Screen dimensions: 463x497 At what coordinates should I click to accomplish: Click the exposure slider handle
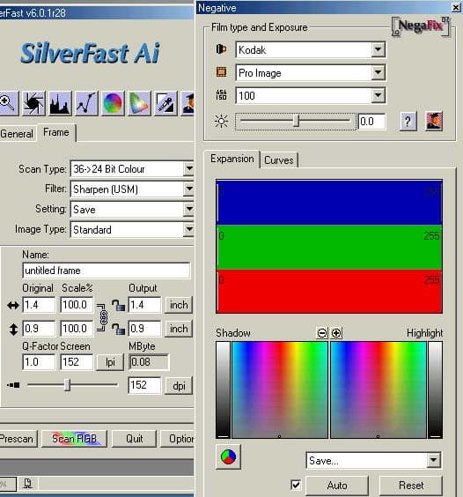pyautogui.click(x=297, y=121)
